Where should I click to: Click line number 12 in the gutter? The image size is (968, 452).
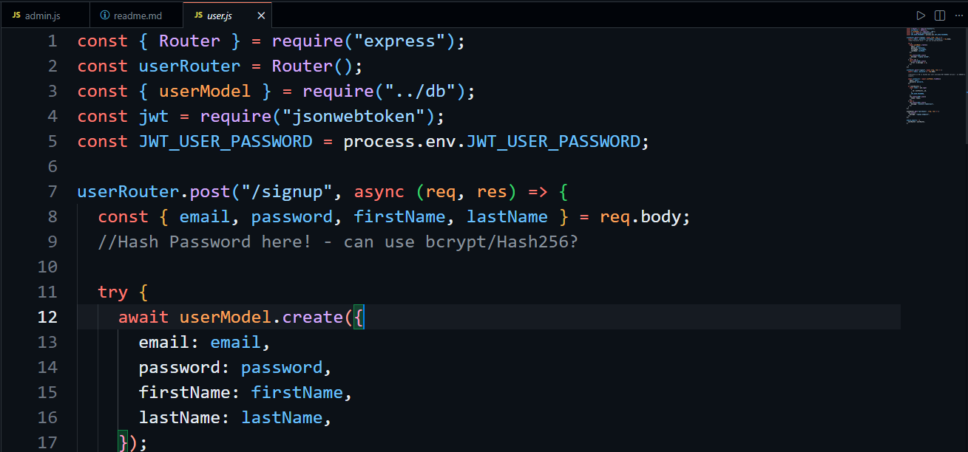tap(47, 318)
